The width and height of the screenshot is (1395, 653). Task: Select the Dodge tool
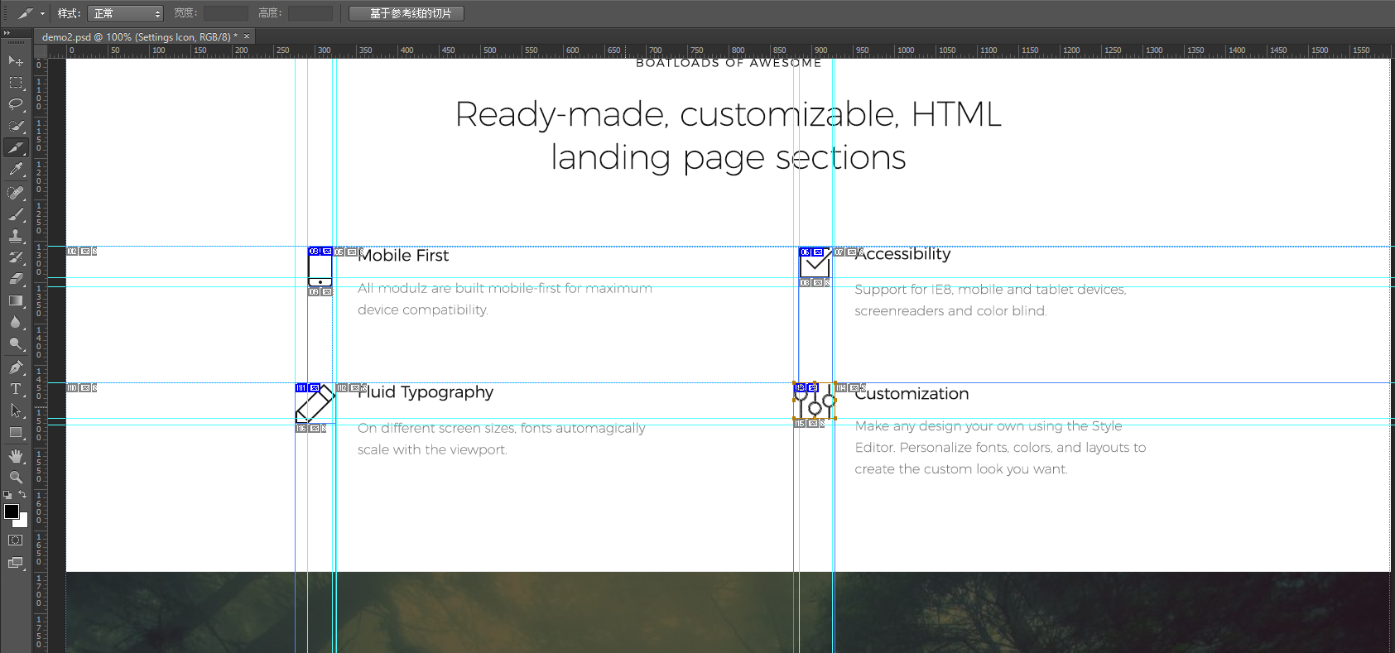tap(16, 343)
